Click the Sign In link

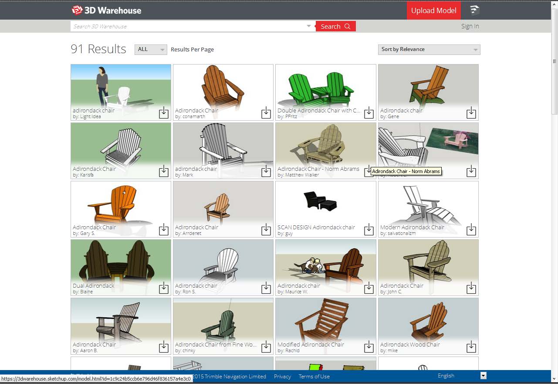(x=470, y=26)
